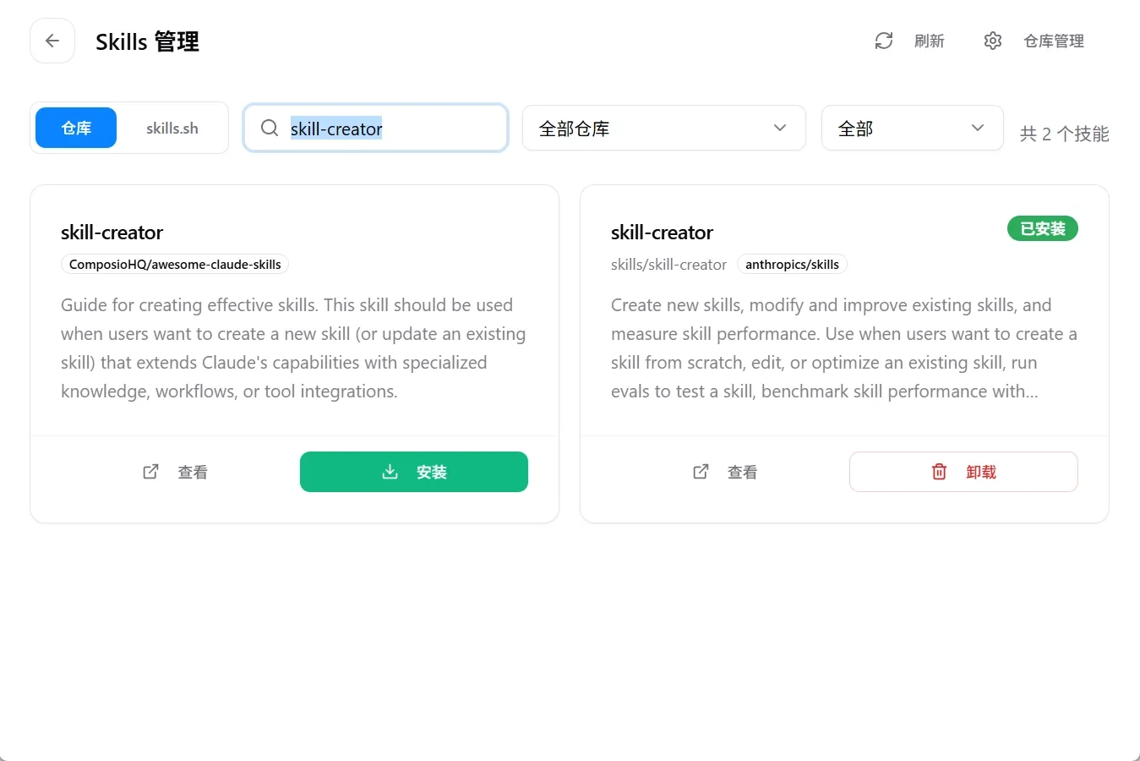This screenshot has width=1140, height=761.
Task: Click the 'Create new skills, modify' description
Action: click(x=844, y=348)
